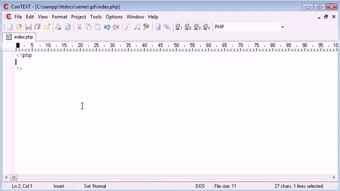
Task: Open the Project menu
Action: click(x=79, y=17)
